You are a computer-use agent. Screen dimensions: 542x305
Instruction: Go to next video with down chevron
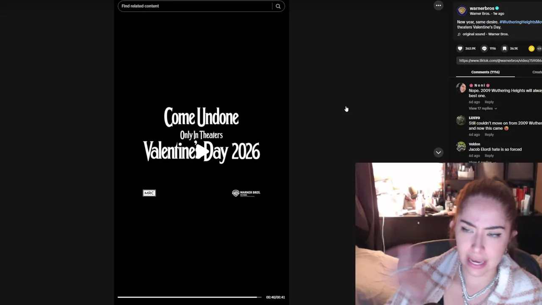pyautogui.click(x=438, y=152)
